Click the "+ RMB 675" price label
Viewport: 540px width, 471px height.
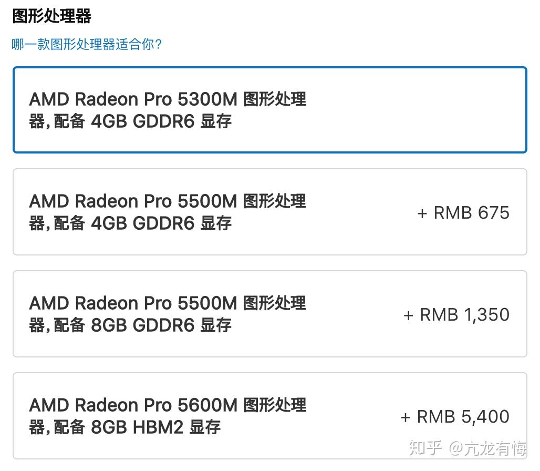click(x=463, y=213)
